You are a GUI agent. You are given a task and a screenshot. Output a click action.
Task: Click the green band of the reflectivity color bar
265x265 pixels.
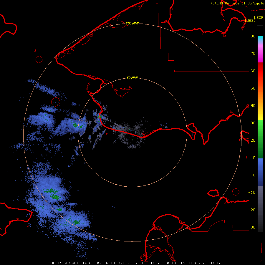(260, 139)
